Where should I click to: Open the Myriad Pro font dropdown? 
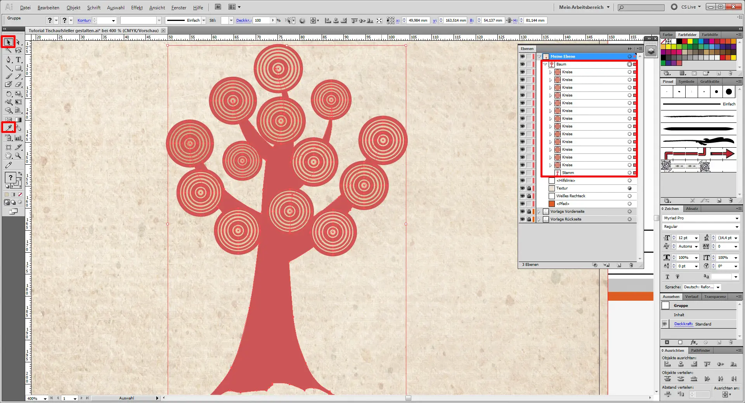(x=736, y=218)
